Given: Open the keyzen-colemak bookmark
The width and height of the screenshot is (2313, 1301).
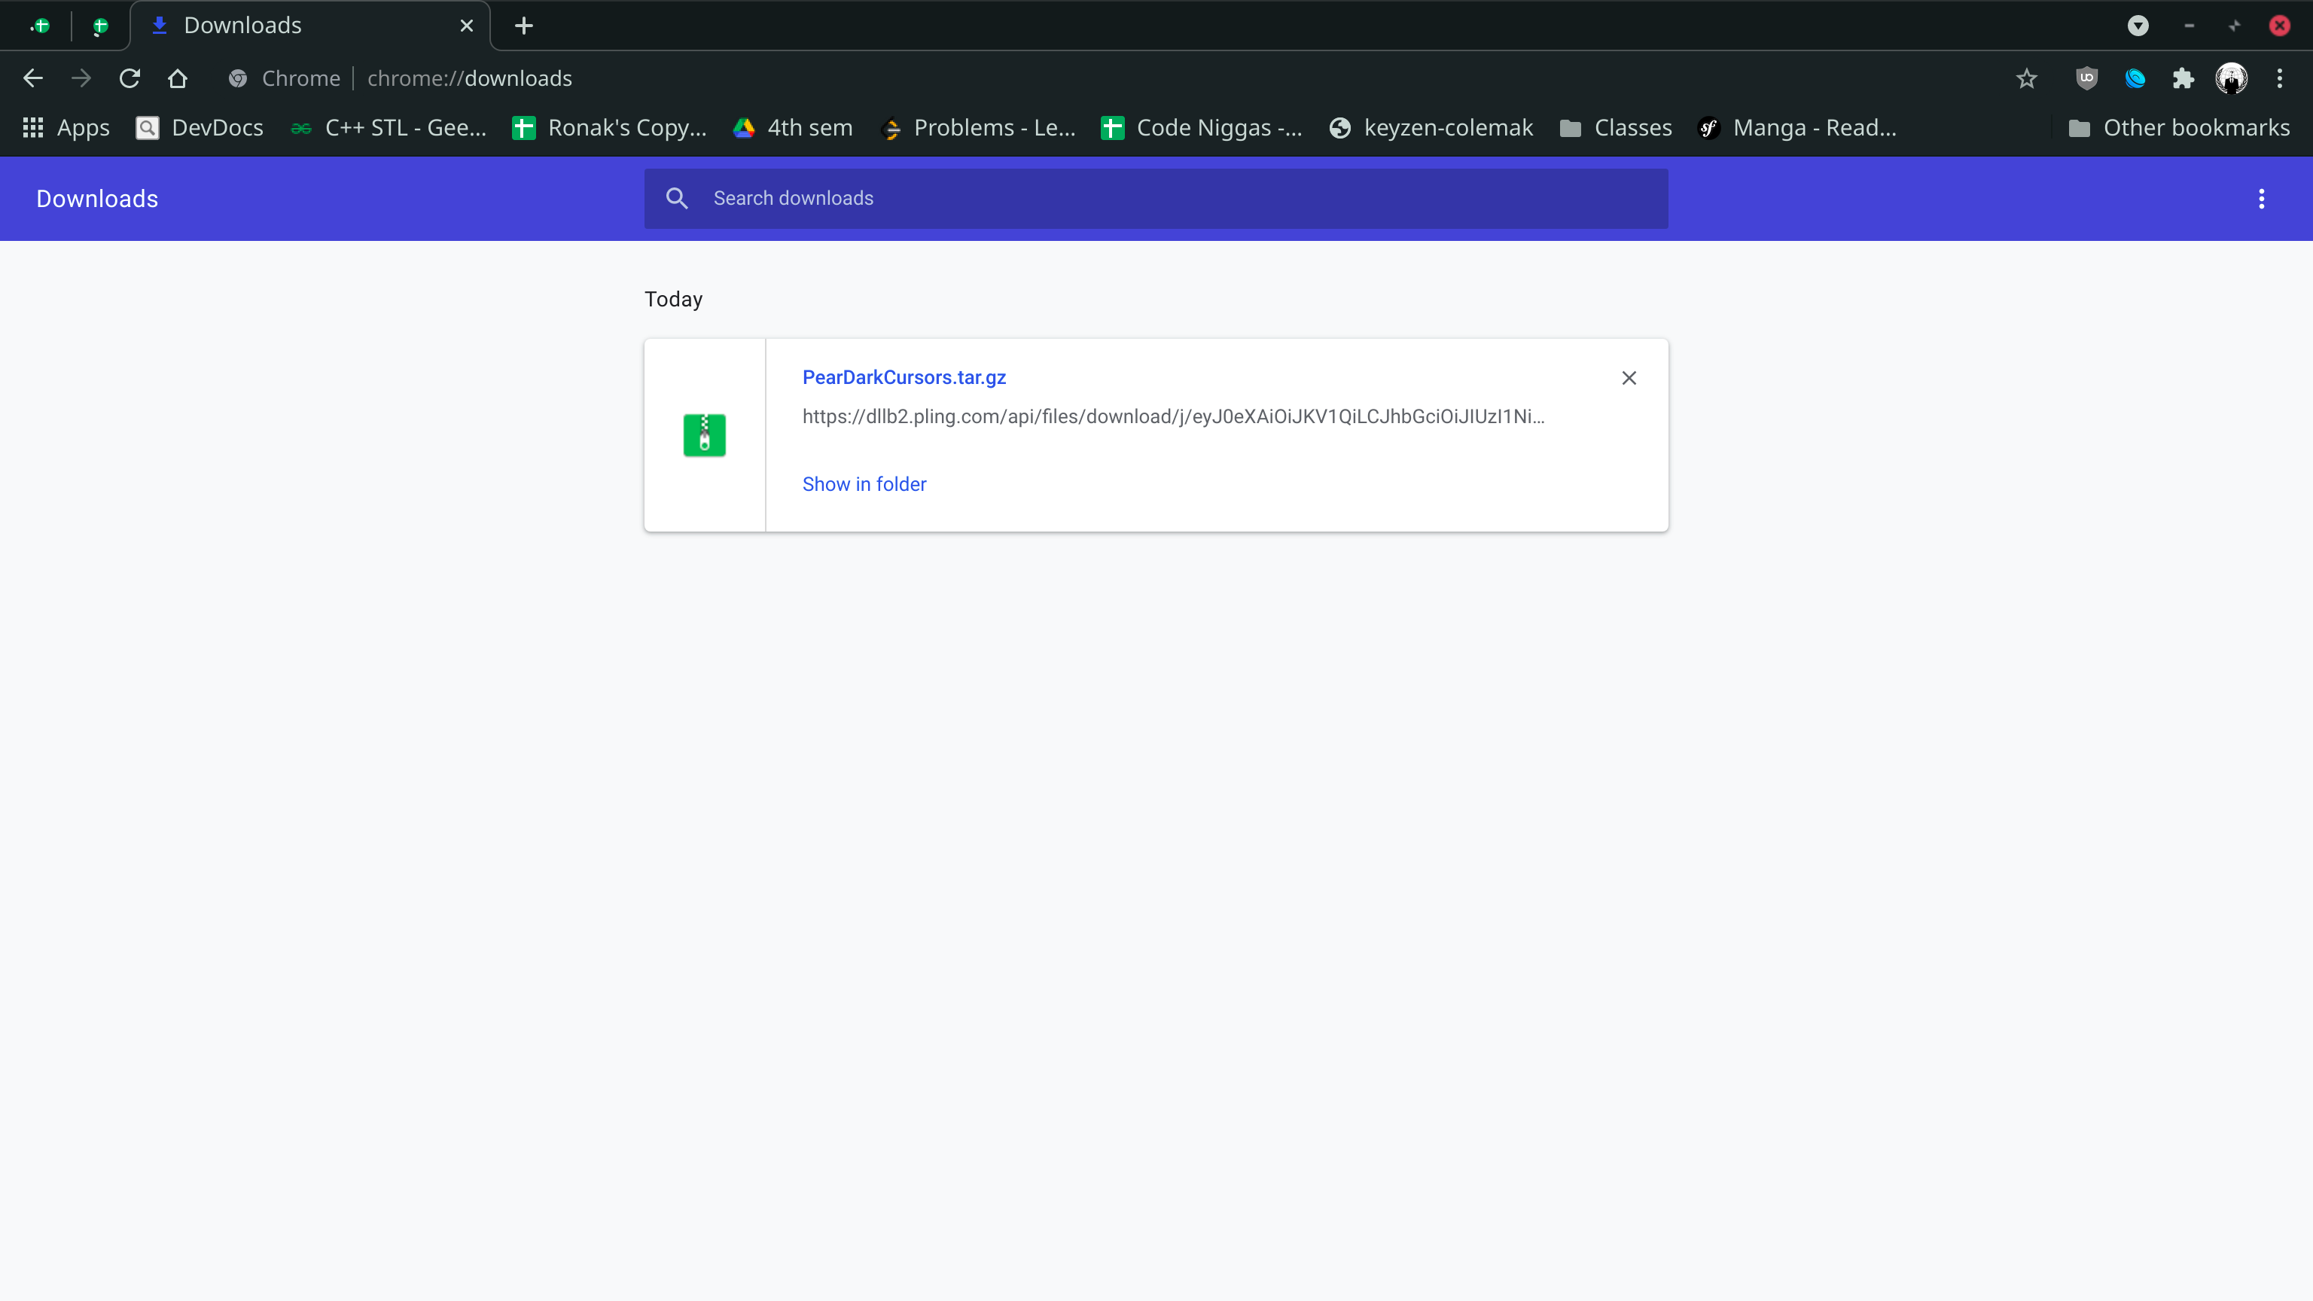Looking at the screenshot, I should pyautogui.click(x=1431, y=127).
